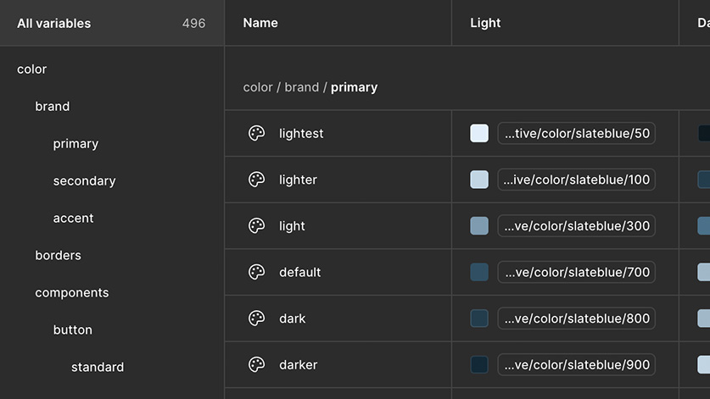Click the palette icon for dark variable
This screenshot has width=710, height=399.
[256, 318]
